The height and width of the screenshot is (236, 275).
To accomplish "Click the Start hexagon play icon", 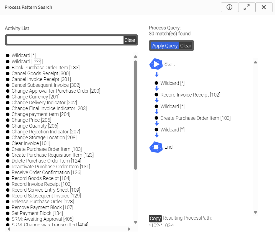I will click(156, 64).
